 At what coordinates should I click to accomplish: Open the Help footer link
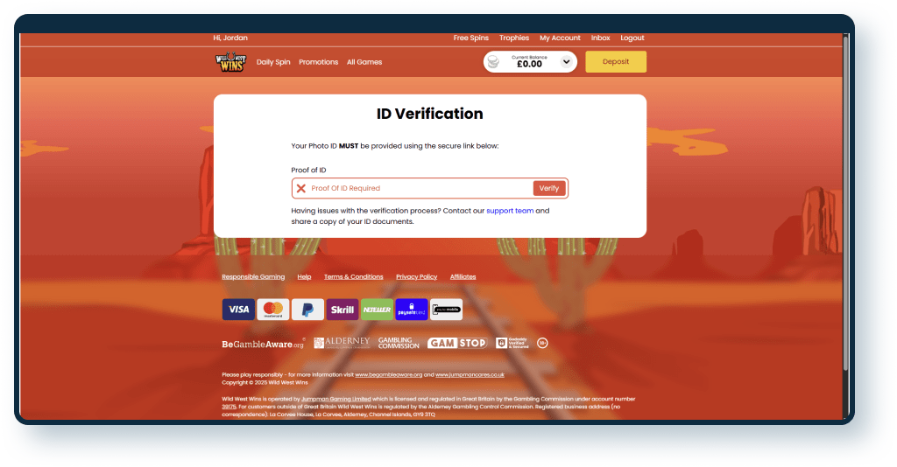pyautogui.click(x=304, y=277)
